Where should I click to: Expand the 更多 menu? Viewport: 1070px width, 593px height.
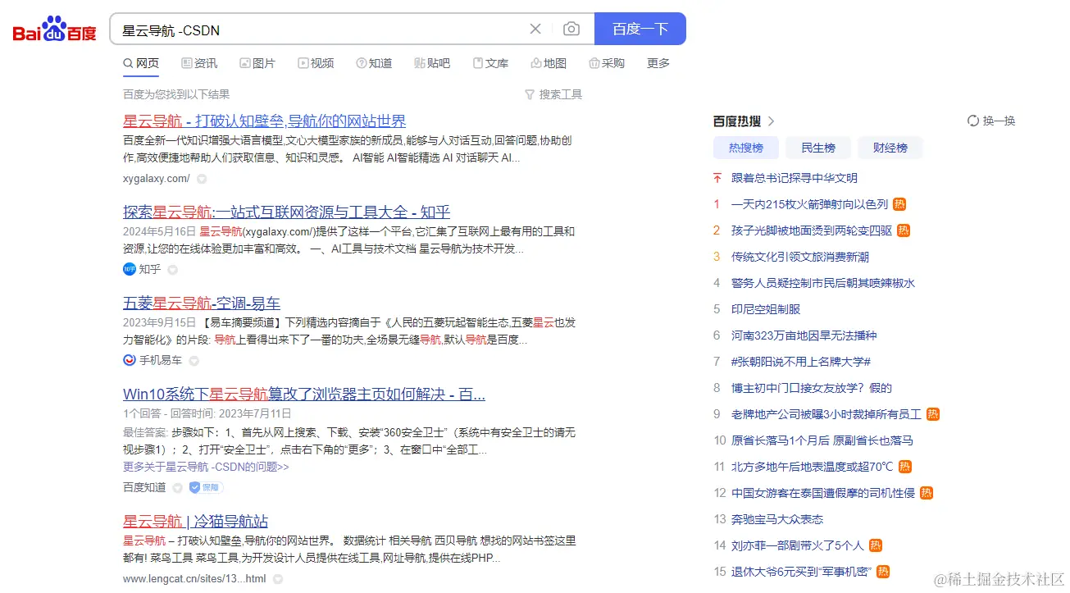pos(658,63)
